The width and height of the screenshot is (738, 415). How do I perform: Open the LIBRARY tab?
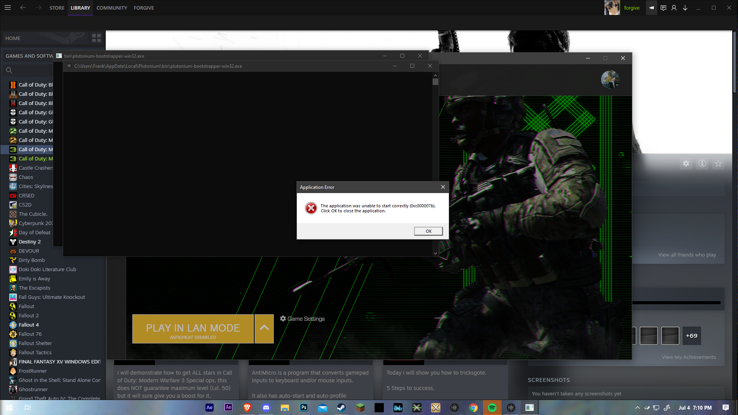pyautogui.click(x=80, y=8)
